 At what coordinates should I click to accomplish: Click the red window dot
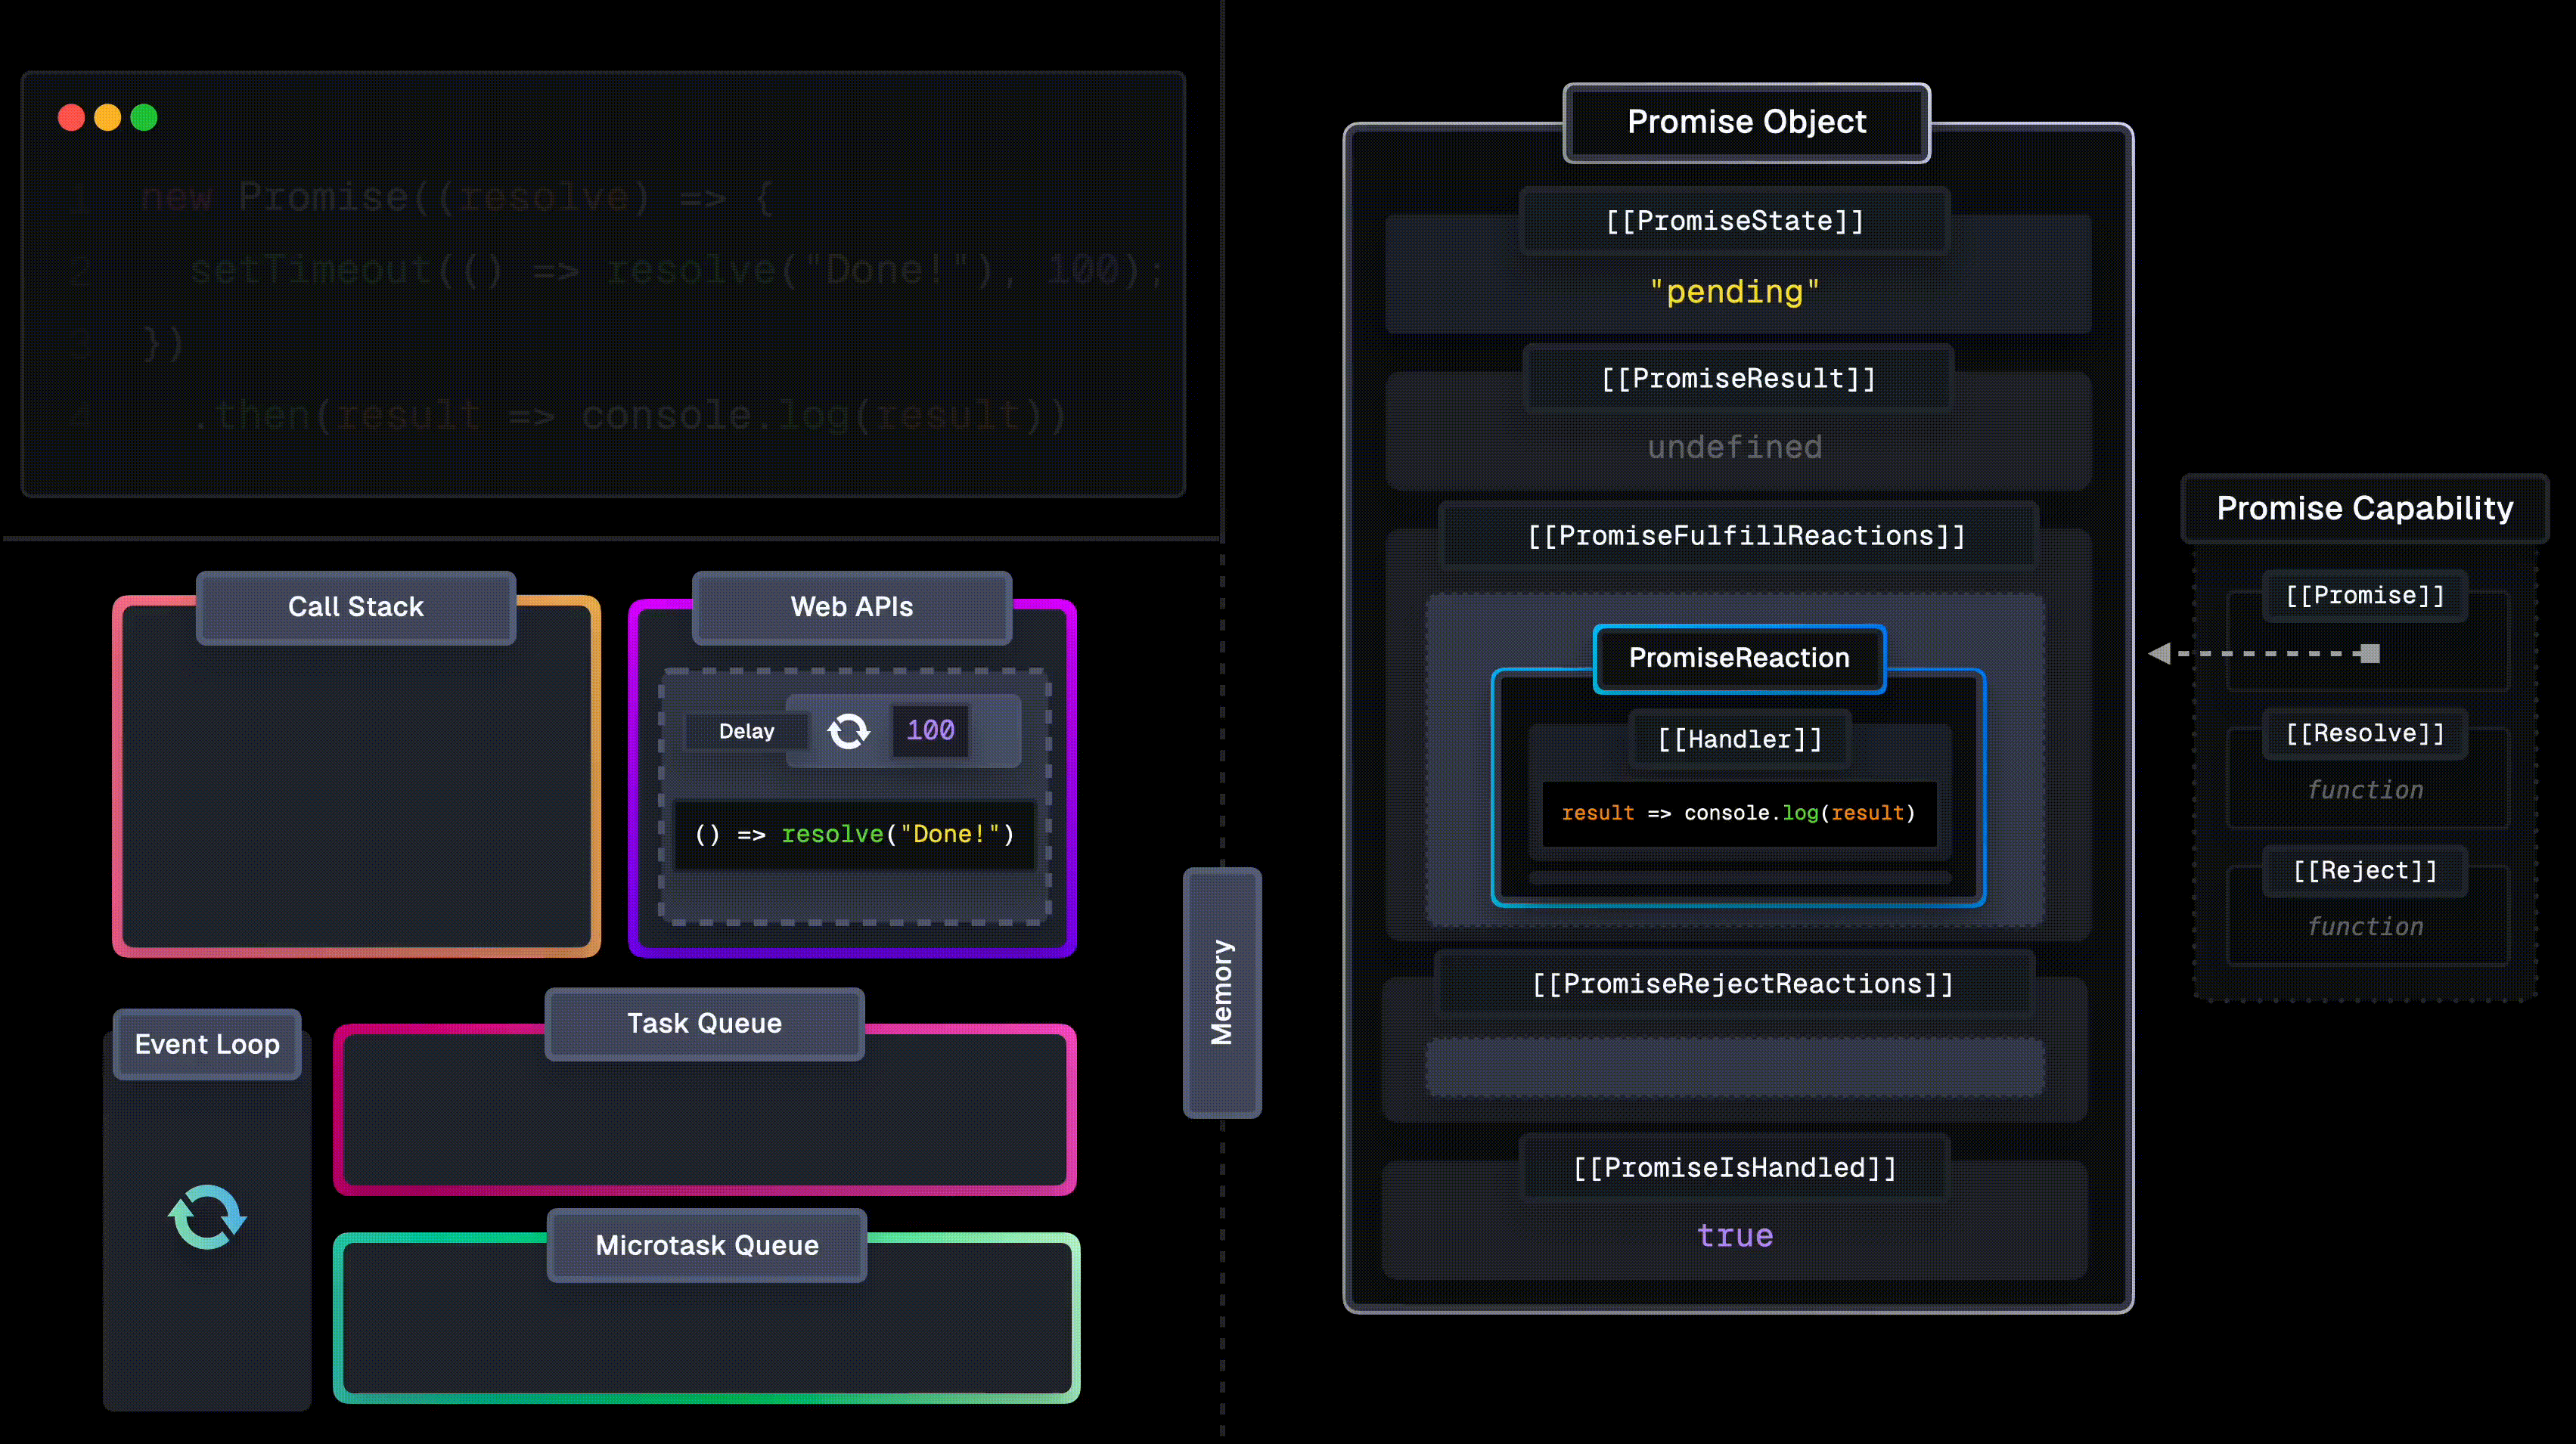[x=71, y=118]
